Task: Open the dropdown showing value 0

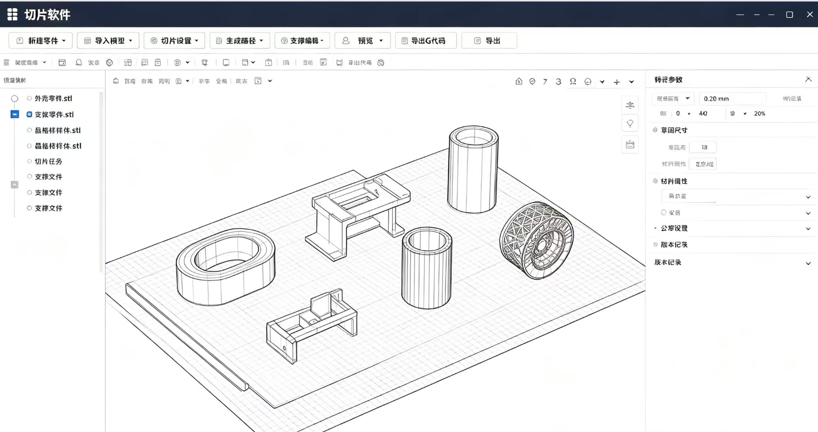Action: point(683,113)
